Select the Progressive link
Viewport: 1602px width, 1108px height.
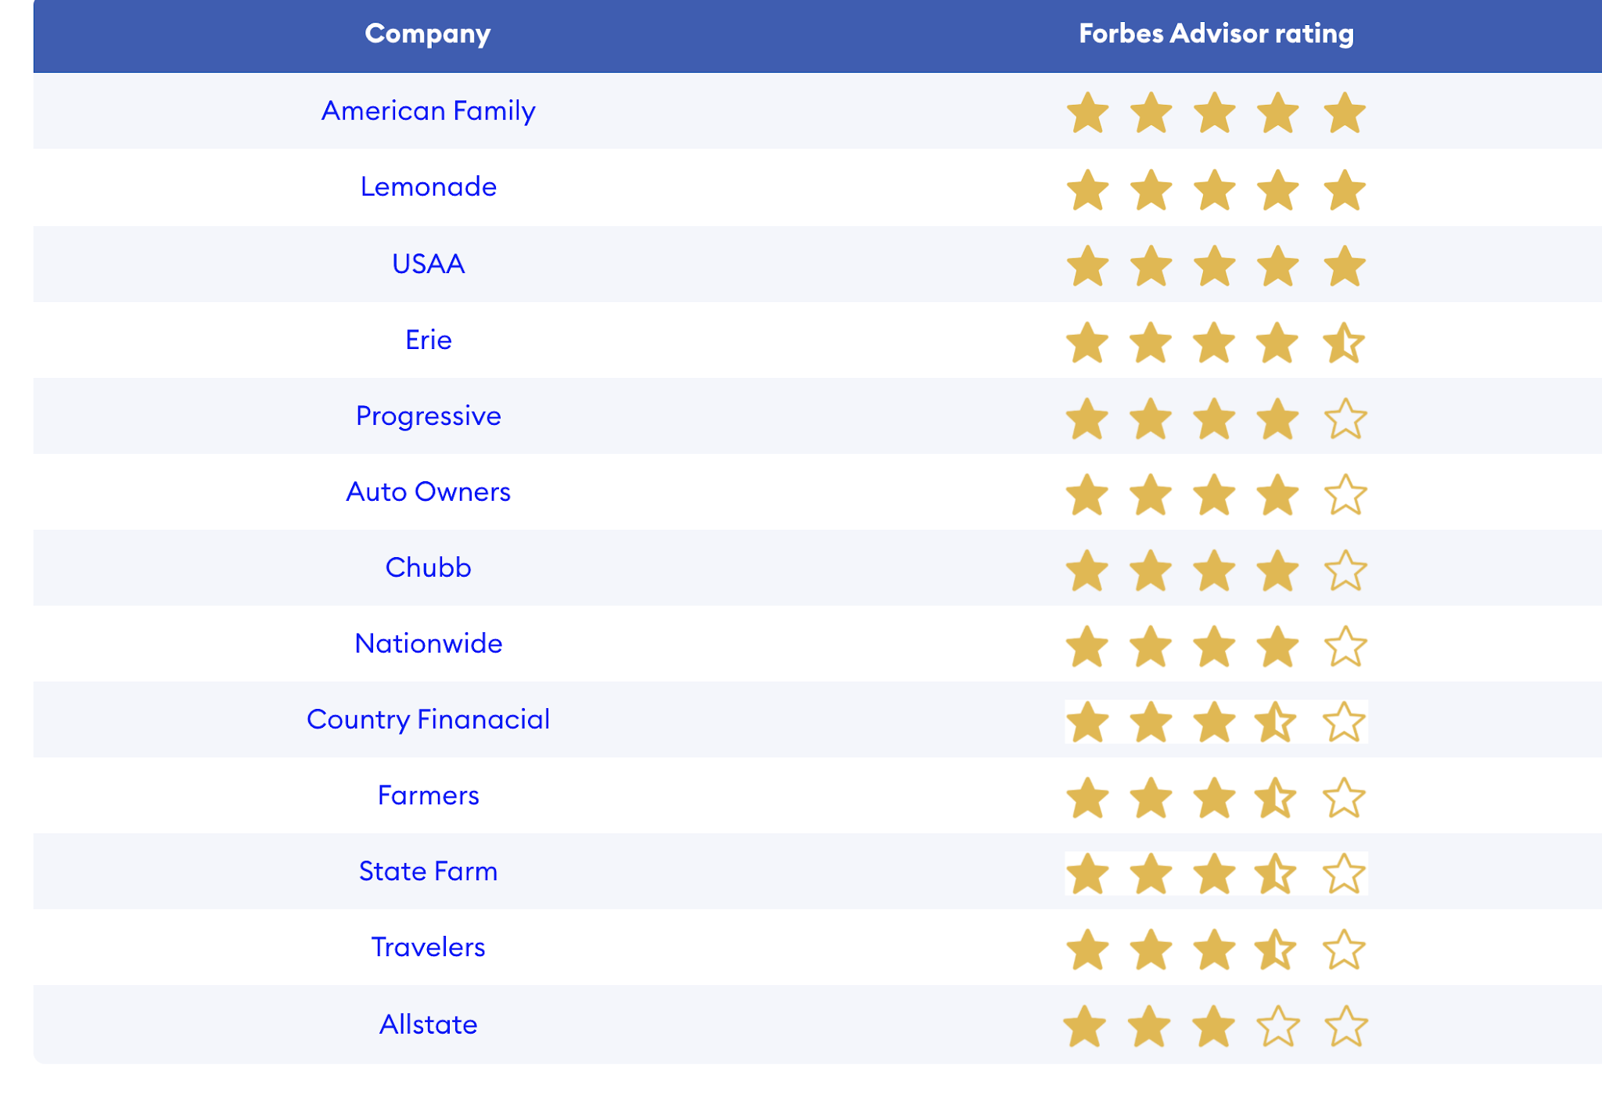pyautogui.click(x=428, y=415)
